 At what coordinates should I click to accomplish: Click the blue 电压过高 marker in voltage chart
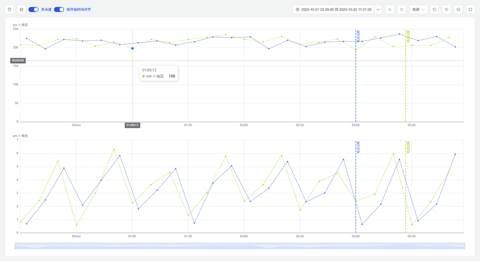[358, 36]
